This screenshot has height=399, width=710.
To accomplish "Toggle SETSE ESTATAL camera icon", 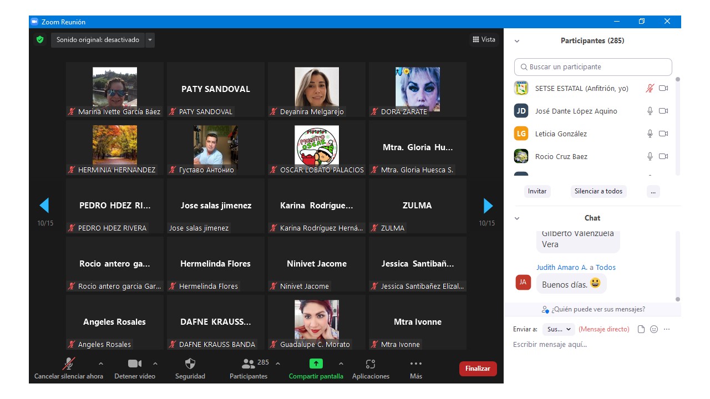I will click(x=663, y=88).
